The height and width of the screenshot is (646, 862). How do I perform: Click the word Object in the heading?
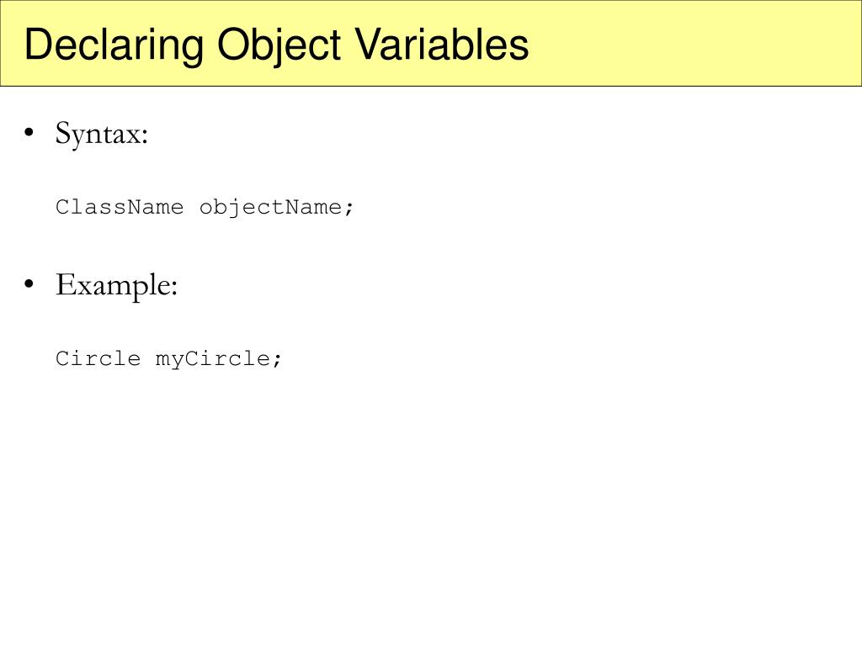click(279, 45)
